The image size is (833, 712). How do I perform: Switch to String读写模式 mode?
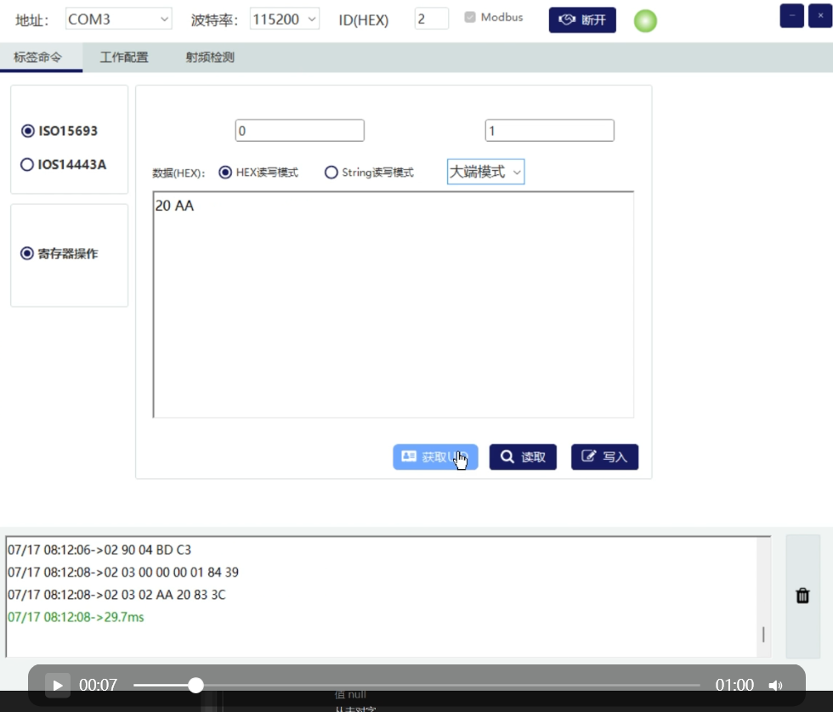331,171
